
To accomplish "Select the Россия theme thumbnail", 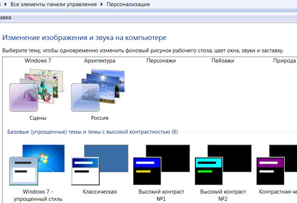I will coord(98,90).
